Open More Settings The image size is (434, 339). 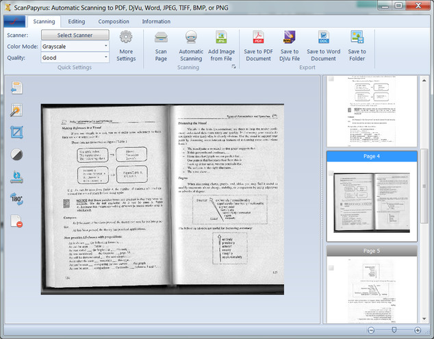(126, 45)
